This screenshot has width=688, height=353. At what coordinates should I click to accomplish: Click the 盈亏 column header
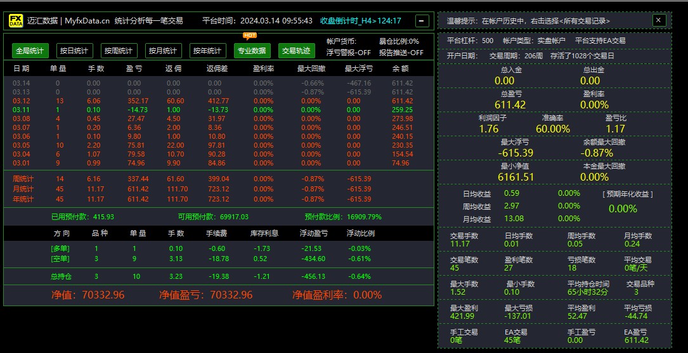134,69
